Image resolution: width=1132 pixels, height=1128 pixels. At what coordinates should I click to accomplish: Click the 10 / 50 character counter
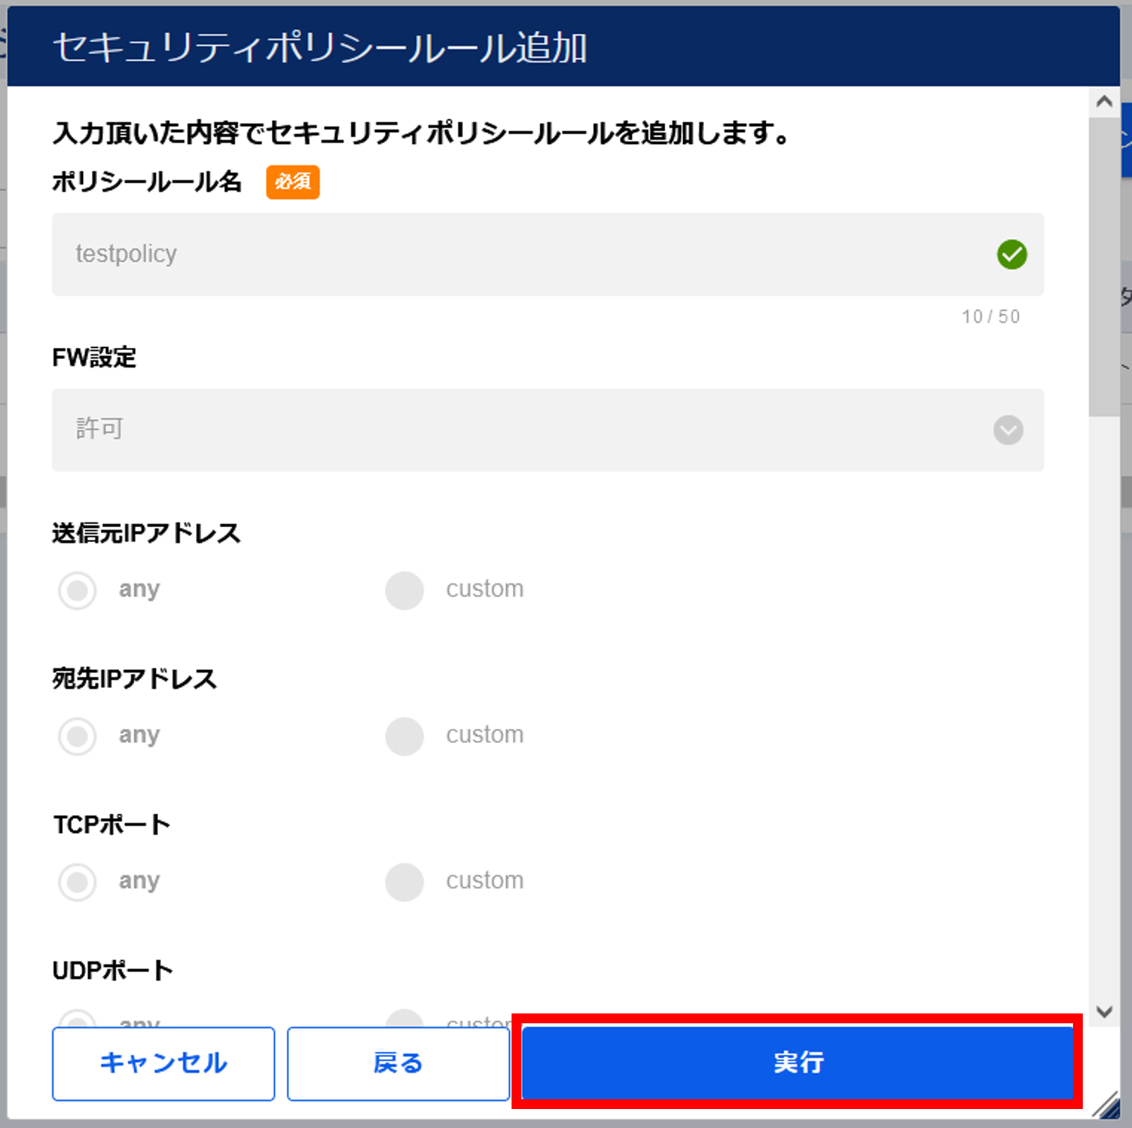(x=991, y=316)
